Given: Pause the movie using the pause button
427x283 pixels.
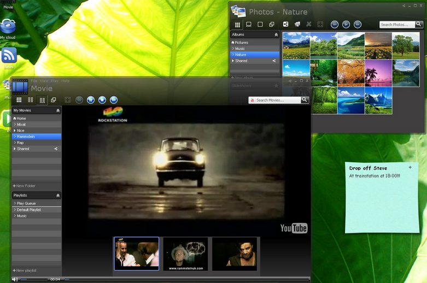Looking at the screenshot, I should [x=91, y=100].
